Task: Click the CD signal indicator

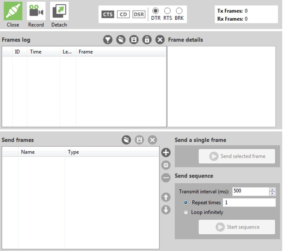Action: pyautogui.click(x=123, y=14)
